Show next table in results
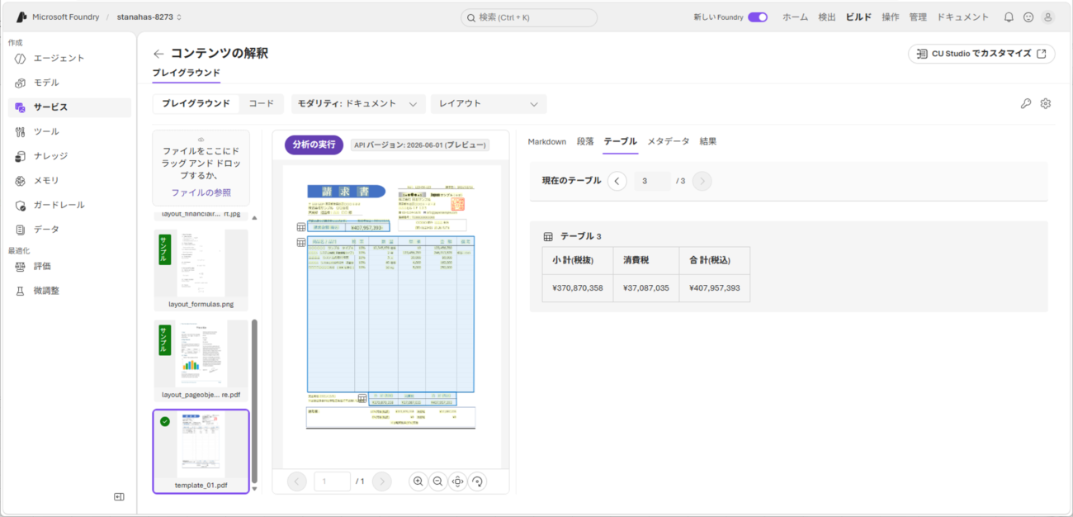The width and height of the screenshot is (1073, 517). (702, 181)
